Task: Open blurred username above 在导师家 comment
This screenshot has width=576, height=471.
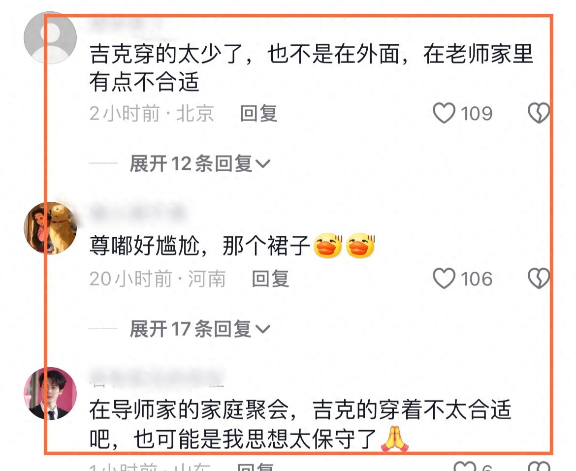Action: point(157,378)
